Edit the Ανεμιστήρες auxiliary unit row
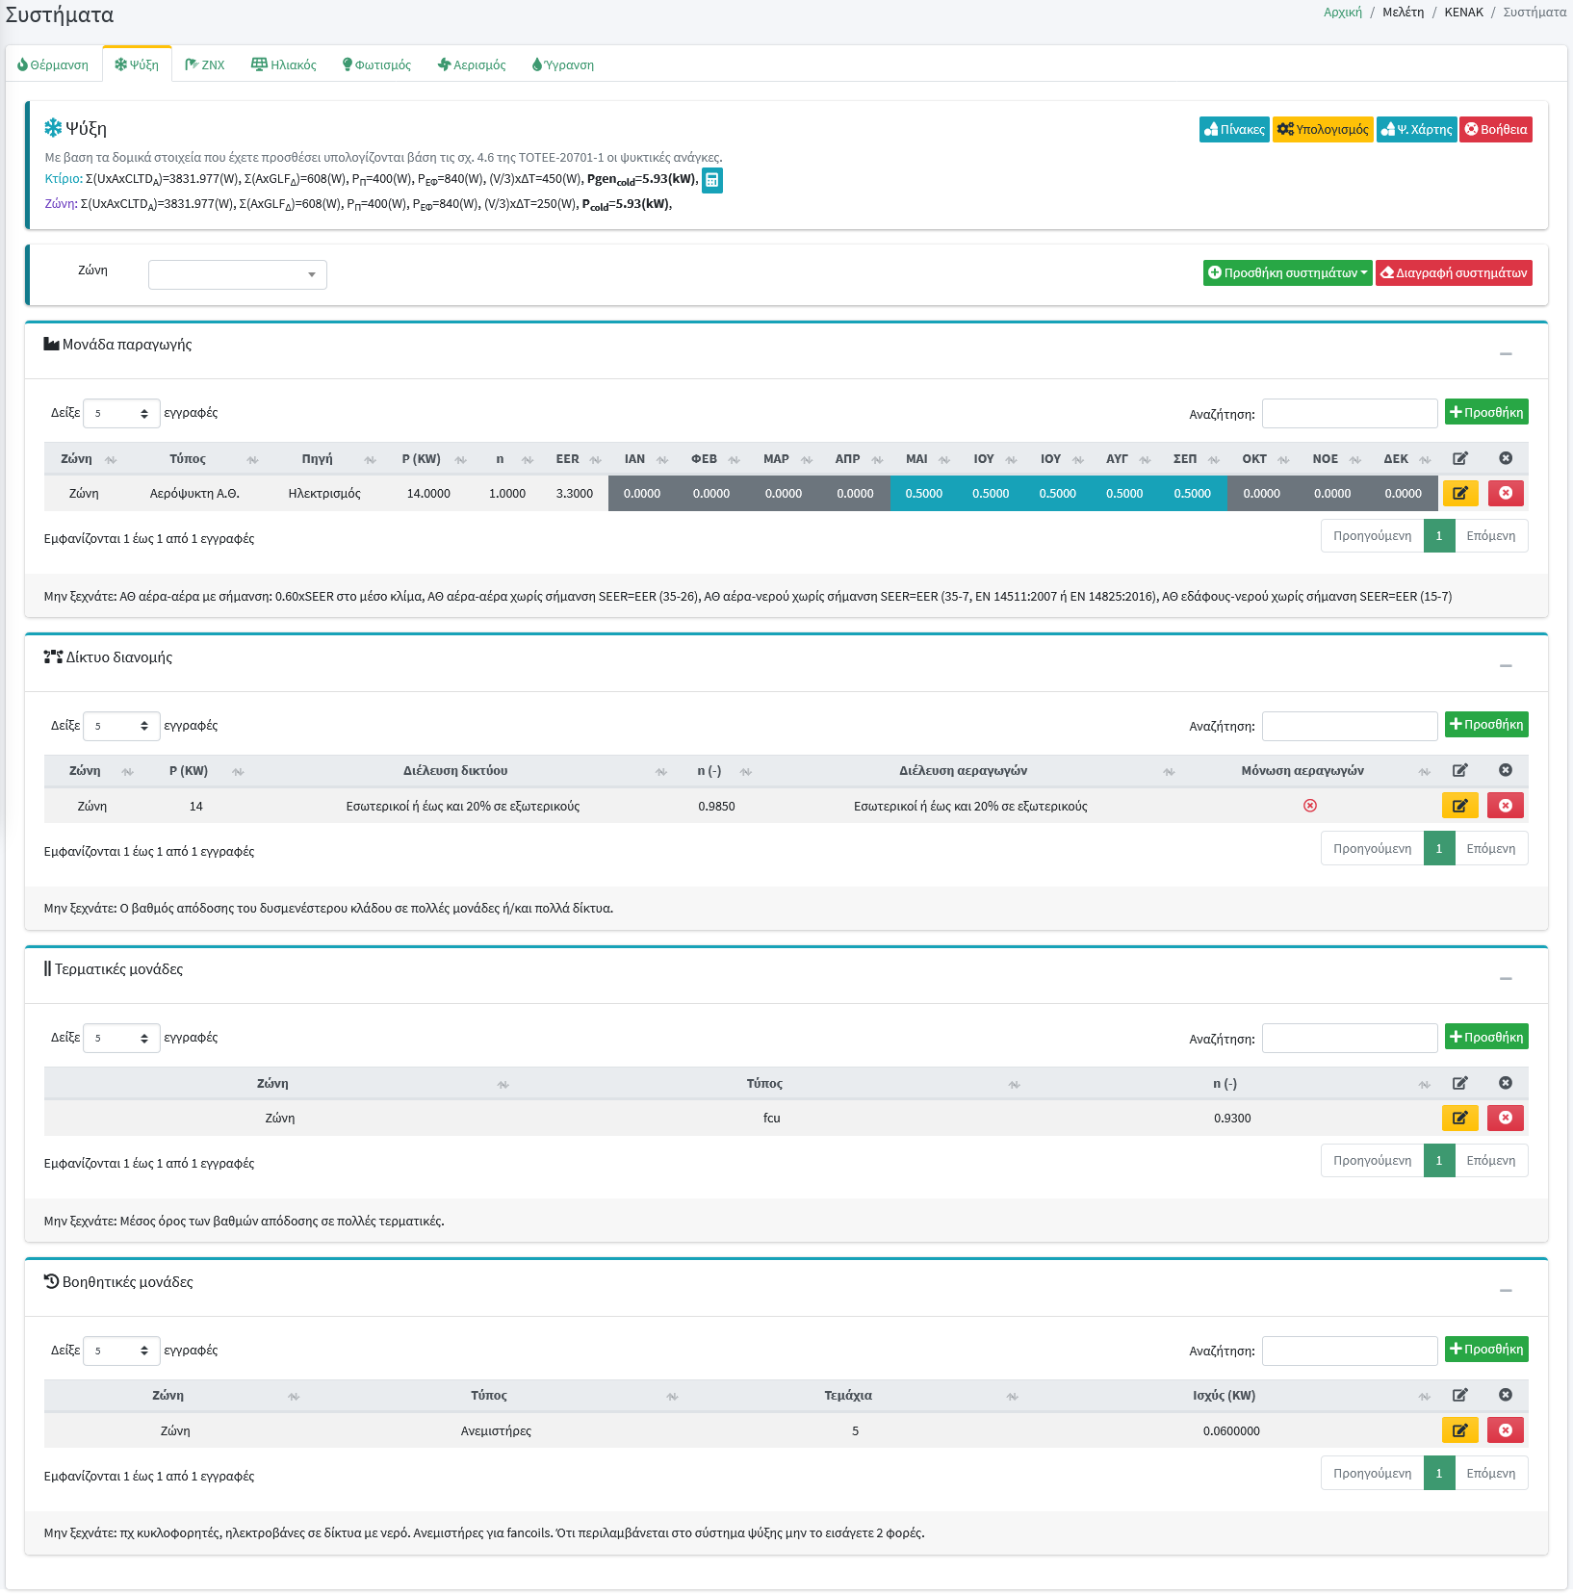Viewport: 1573px width, 1596px height. [1459, 1430]
